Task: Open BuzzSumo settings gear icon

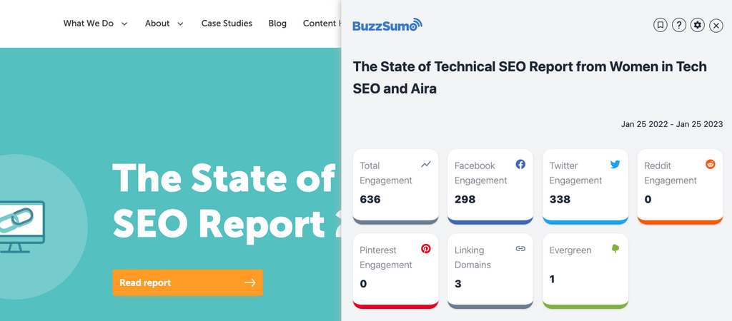Action: [698, 25]
